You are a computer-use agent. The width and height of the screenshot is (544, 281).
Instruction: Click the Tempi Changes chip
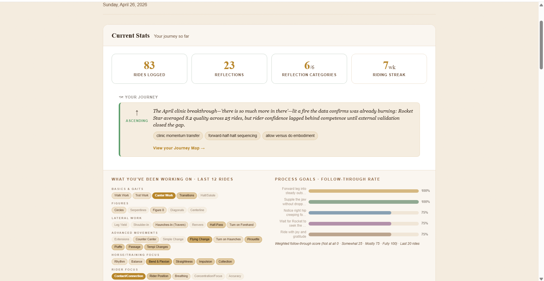(x=157, y=247)
